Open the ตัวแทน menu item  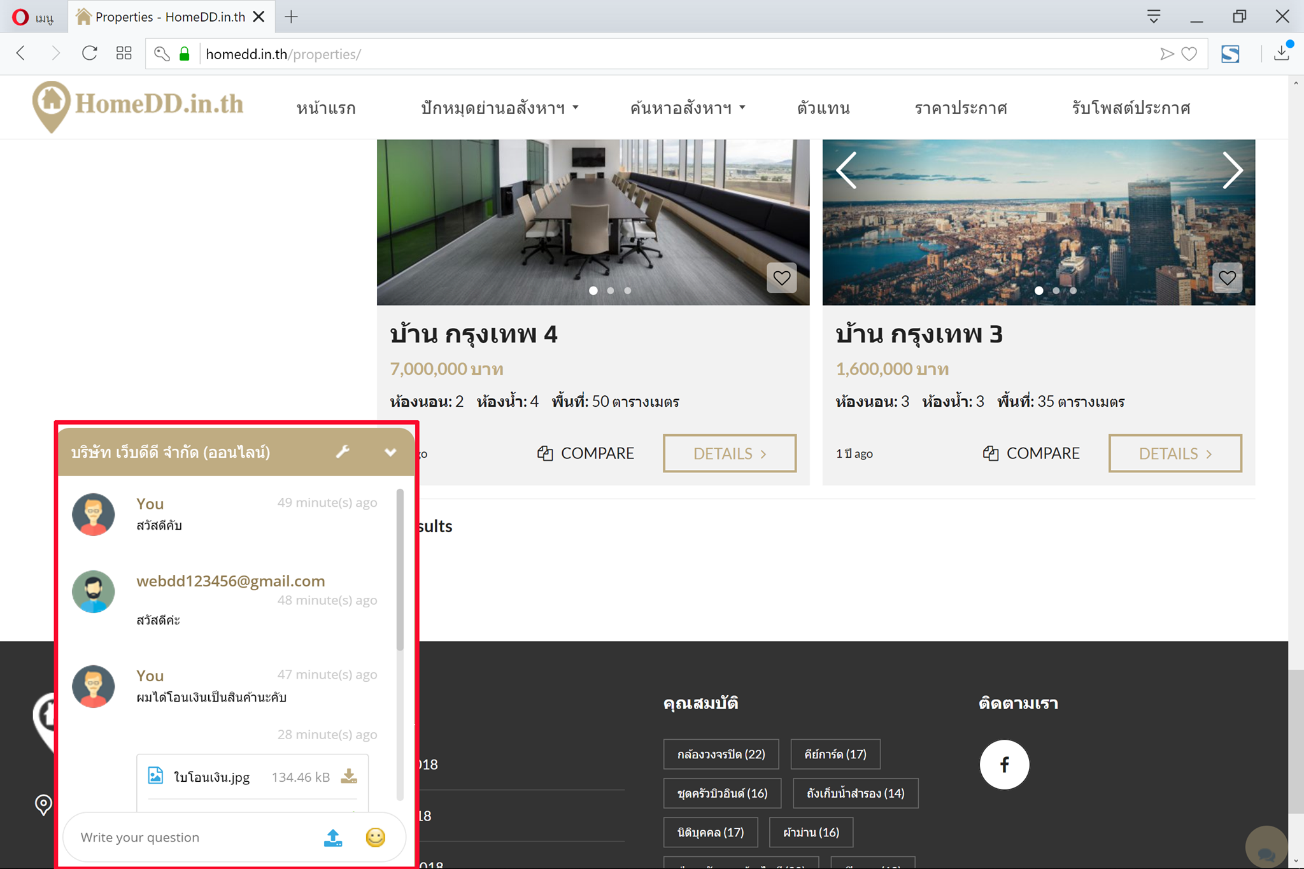pyautogui.click(x=824, y=108)
